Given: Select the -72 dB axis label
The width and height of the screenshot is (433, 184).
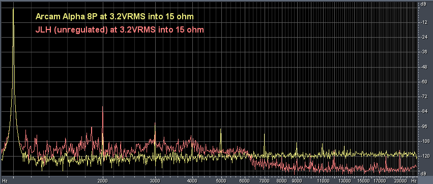Looking at the screenshot, I should [x=424, y=97].
